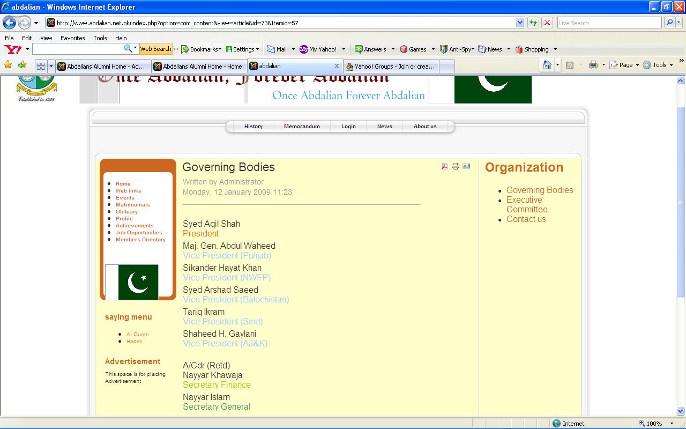Click the red Stop loading icon
This screenshot has width=686, height=429.
click(x=547, y=23)
